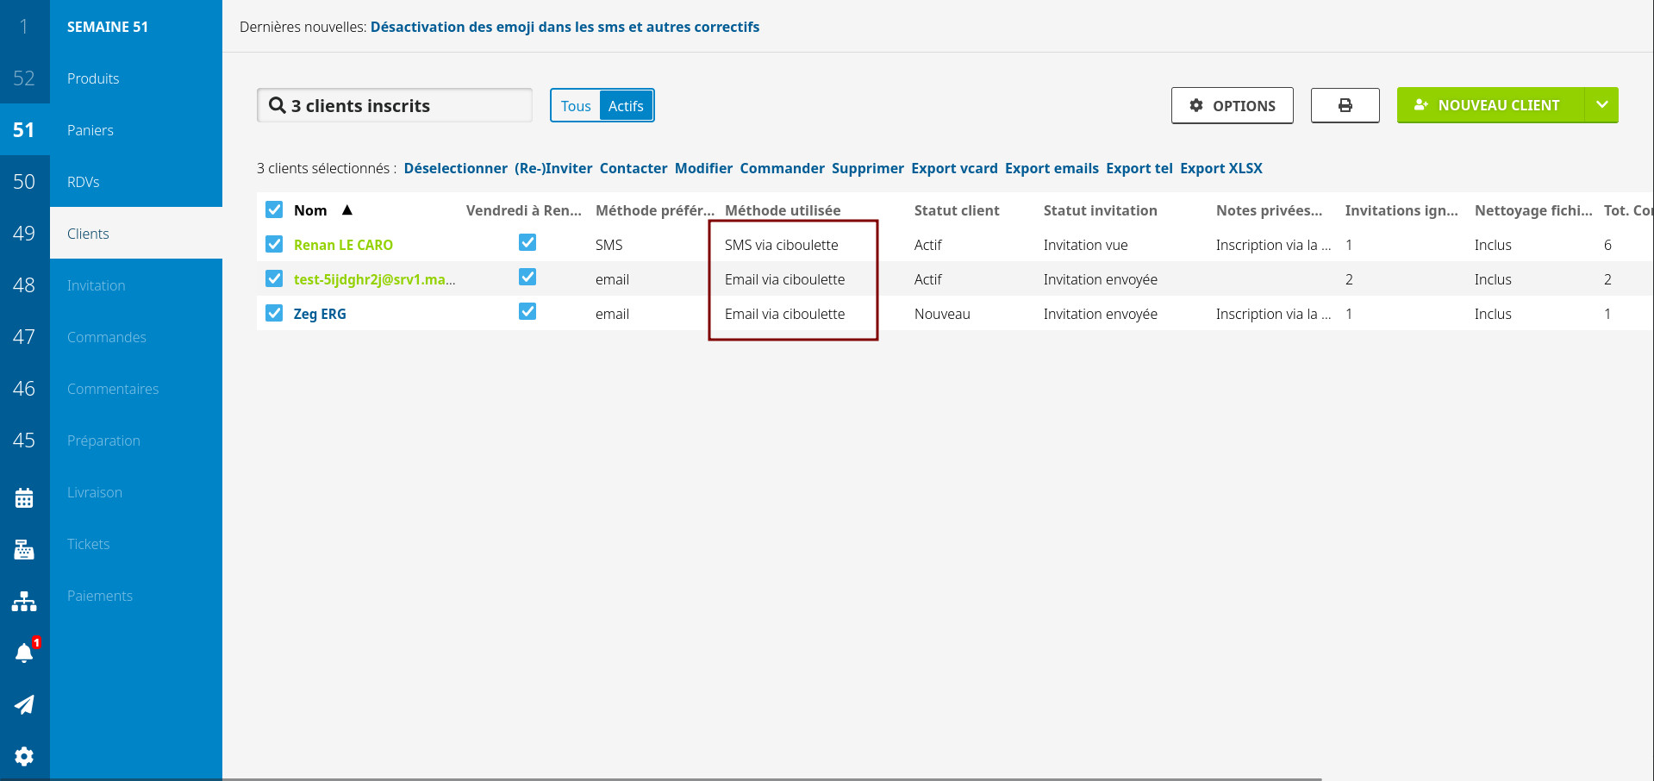Image resolution: width=1654 pixels, height=781 pixels.
Task: Open settings gear in sidebar
Action: pyautogui.click(x=24, y=756)
